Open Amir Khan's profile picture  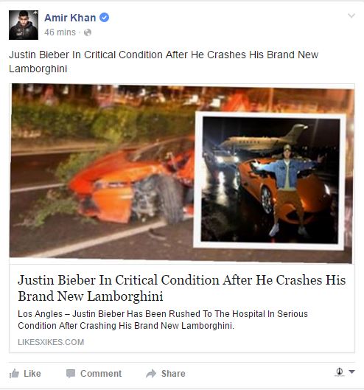pos(24,25)
